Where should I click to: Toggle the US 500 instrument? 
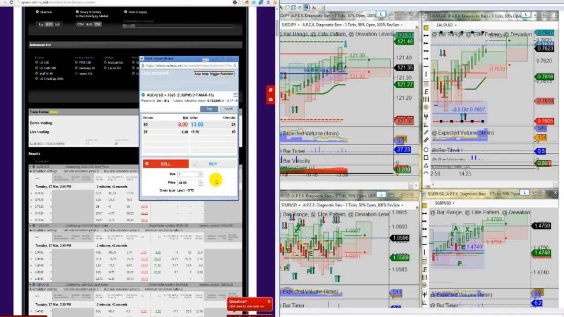point(42,63)
